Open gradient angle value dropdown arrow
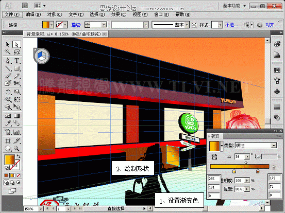285x213 pixels. coord(247,156)
